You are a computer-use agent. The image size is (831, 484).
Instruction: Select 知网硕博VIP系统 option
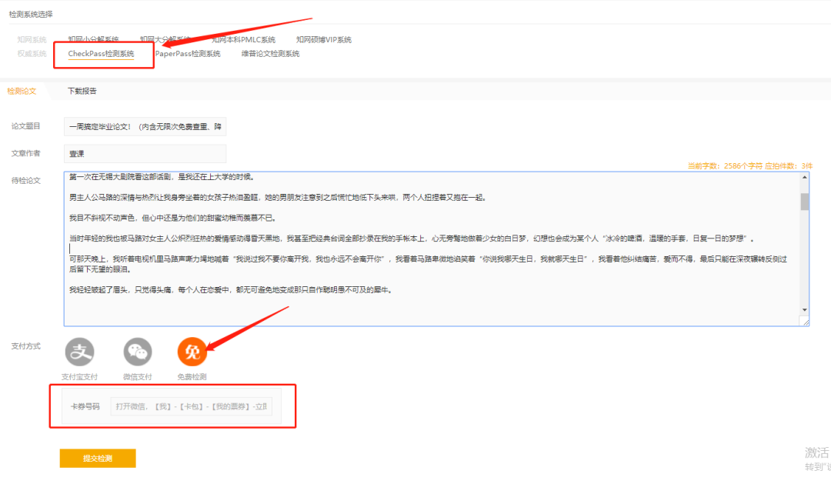[324, 40]
